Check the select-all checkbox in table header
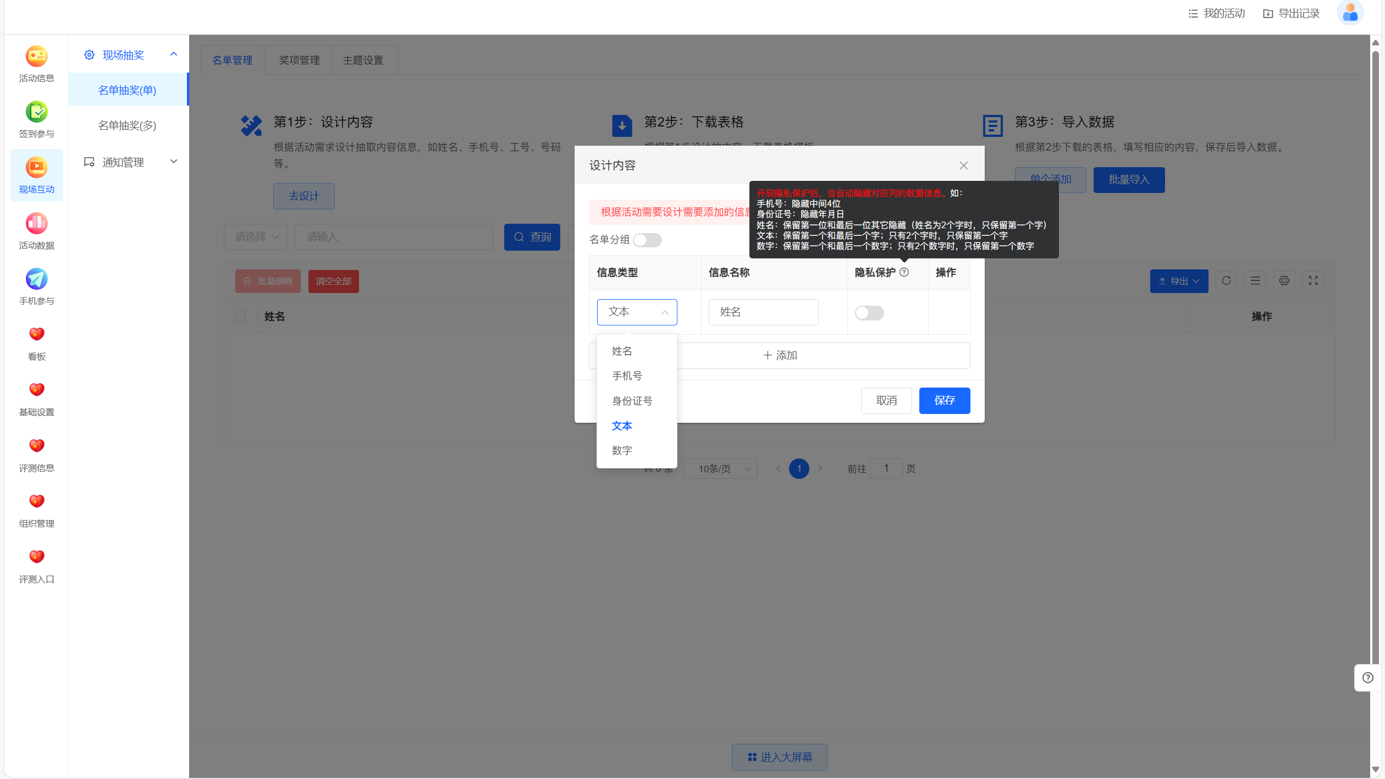 click(240, 316)
